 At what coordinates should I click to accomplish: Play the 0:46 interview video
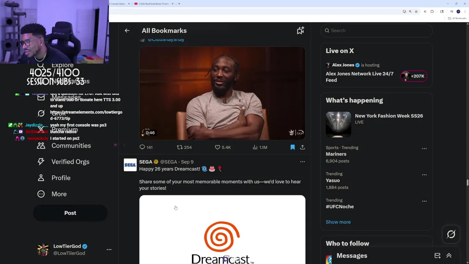click(x=222, y=93)
